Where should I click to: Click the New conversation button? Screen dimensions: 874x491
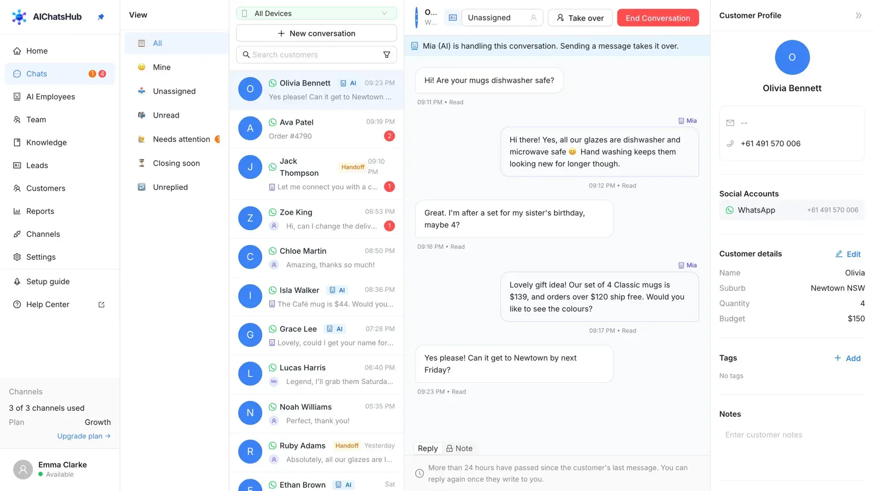pos(316,33)
